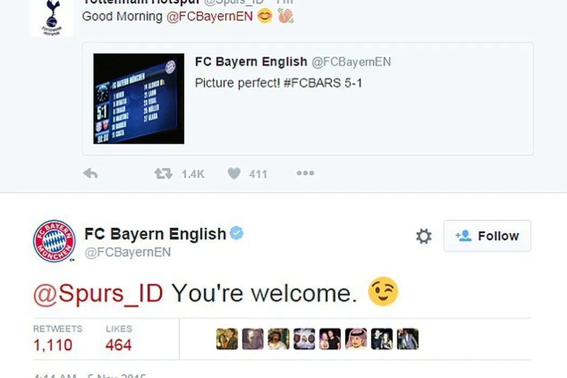Retweet the Tottenham Hotspur tweet

164,174
